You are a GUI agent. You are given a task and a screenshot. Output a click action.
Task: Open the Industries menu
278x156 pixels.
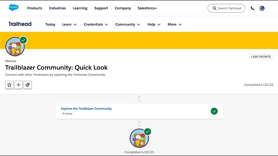58,8
